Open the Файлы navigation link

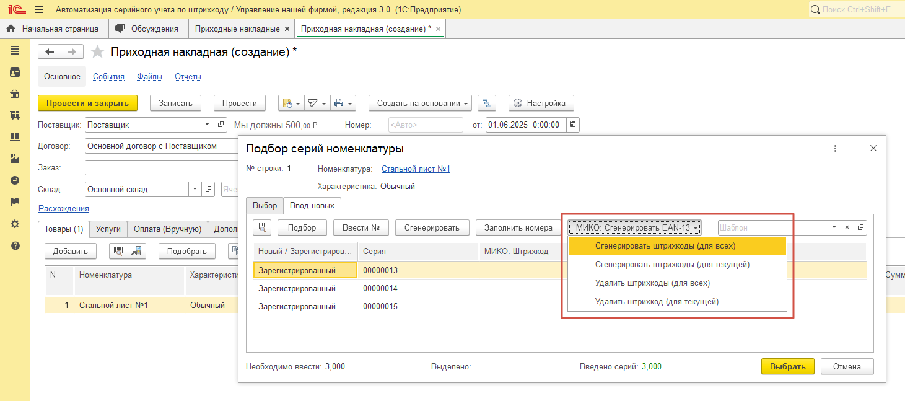pyautogui.click(x=150, y=77)
